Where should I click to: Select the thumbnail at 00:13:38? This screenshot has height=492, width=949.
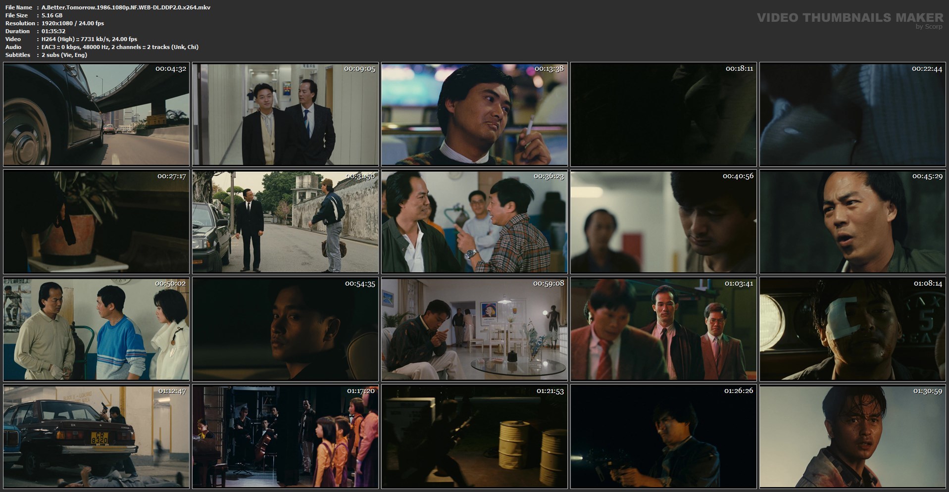474,114
